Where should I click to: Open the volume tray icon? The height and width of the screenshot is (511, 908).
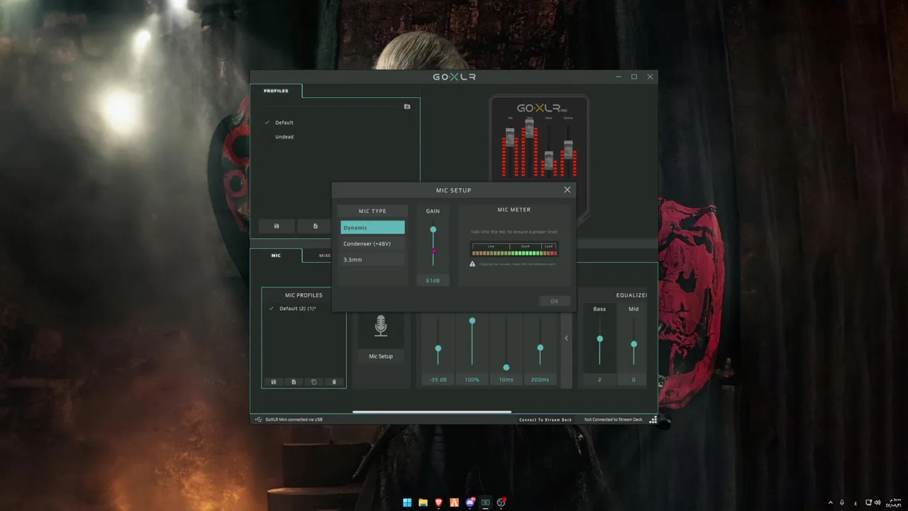click(877, 502)
